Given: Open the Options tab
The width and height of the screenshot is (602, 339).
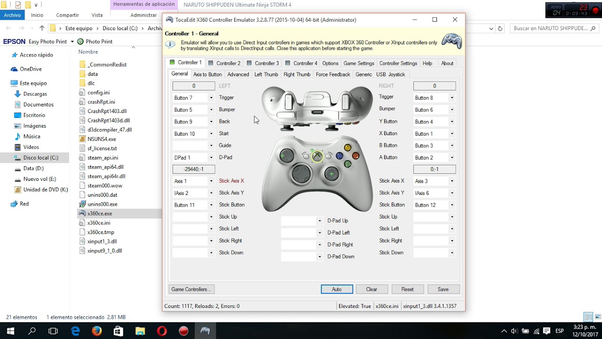Looking at the screenshot, I should (330, 63).
